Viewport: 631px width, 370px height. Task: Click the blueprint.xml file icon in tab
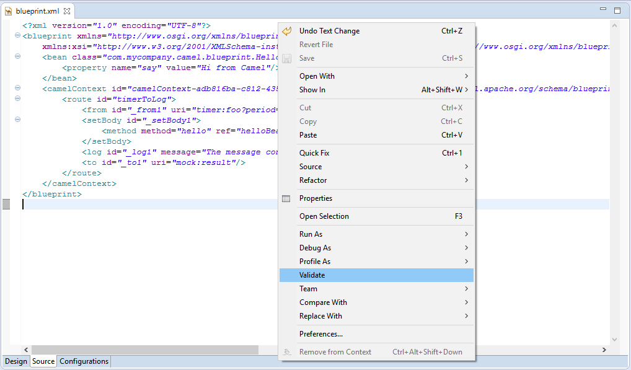pyautogui.click(x=9, y=11)
